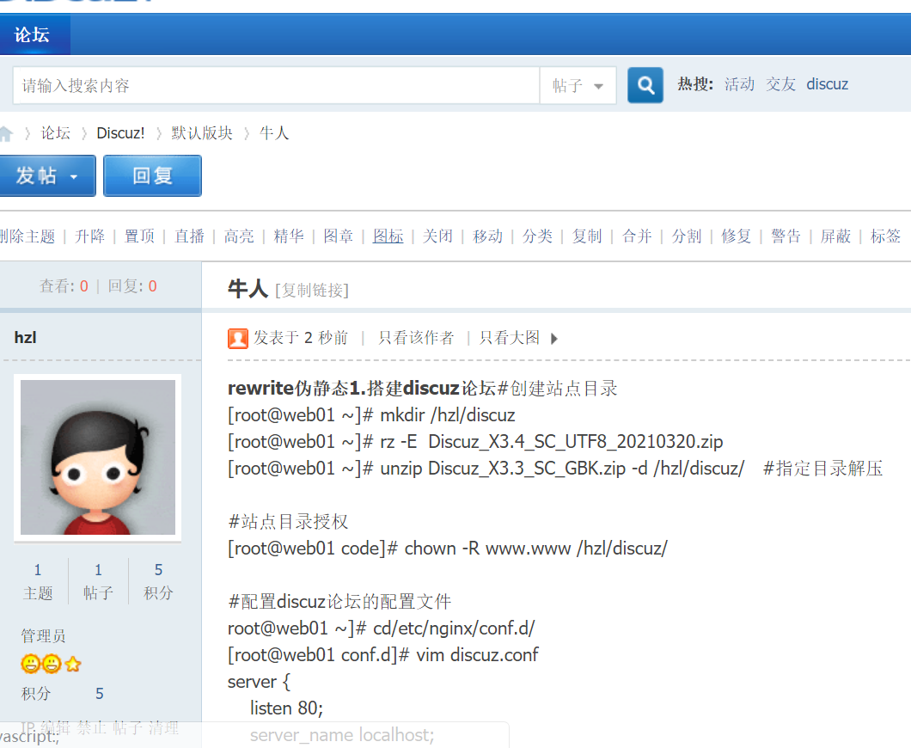Click the line 'mkdir /hzl/discuz'

coord(371,415)
